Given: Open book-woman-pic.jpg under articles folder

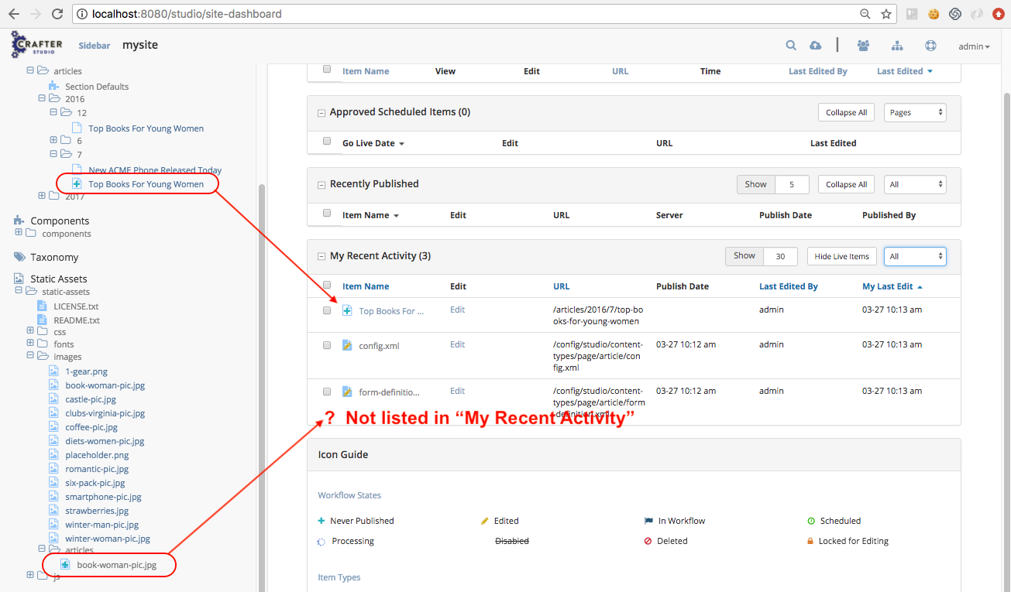Looking at the screenshot, I should pyautogui.click(x=116, y=565).
